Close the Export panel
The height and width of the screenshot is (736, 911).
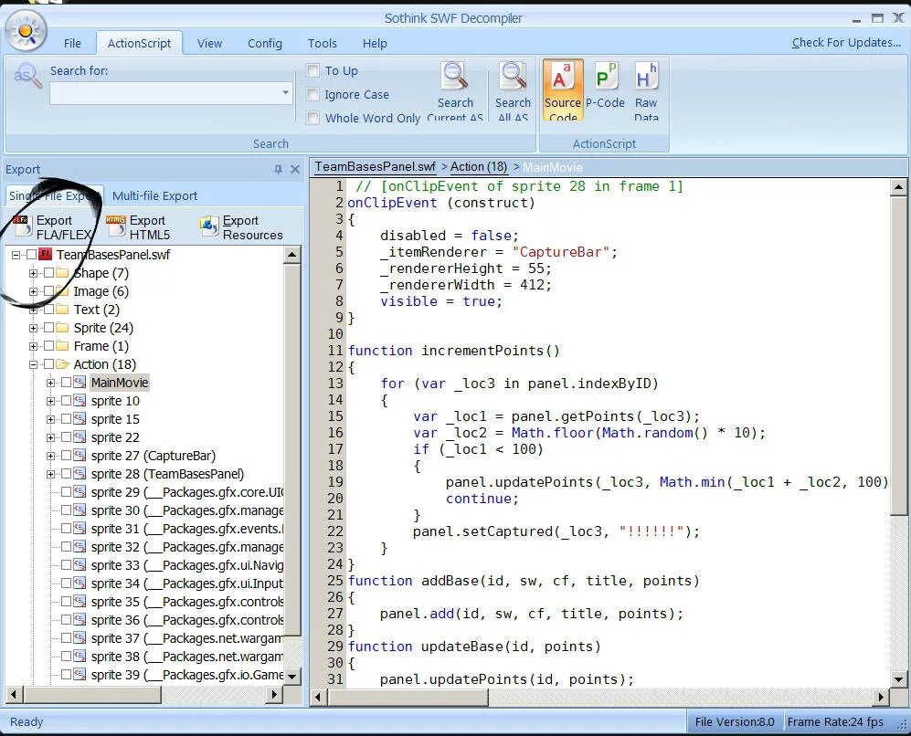pos(295,170)
